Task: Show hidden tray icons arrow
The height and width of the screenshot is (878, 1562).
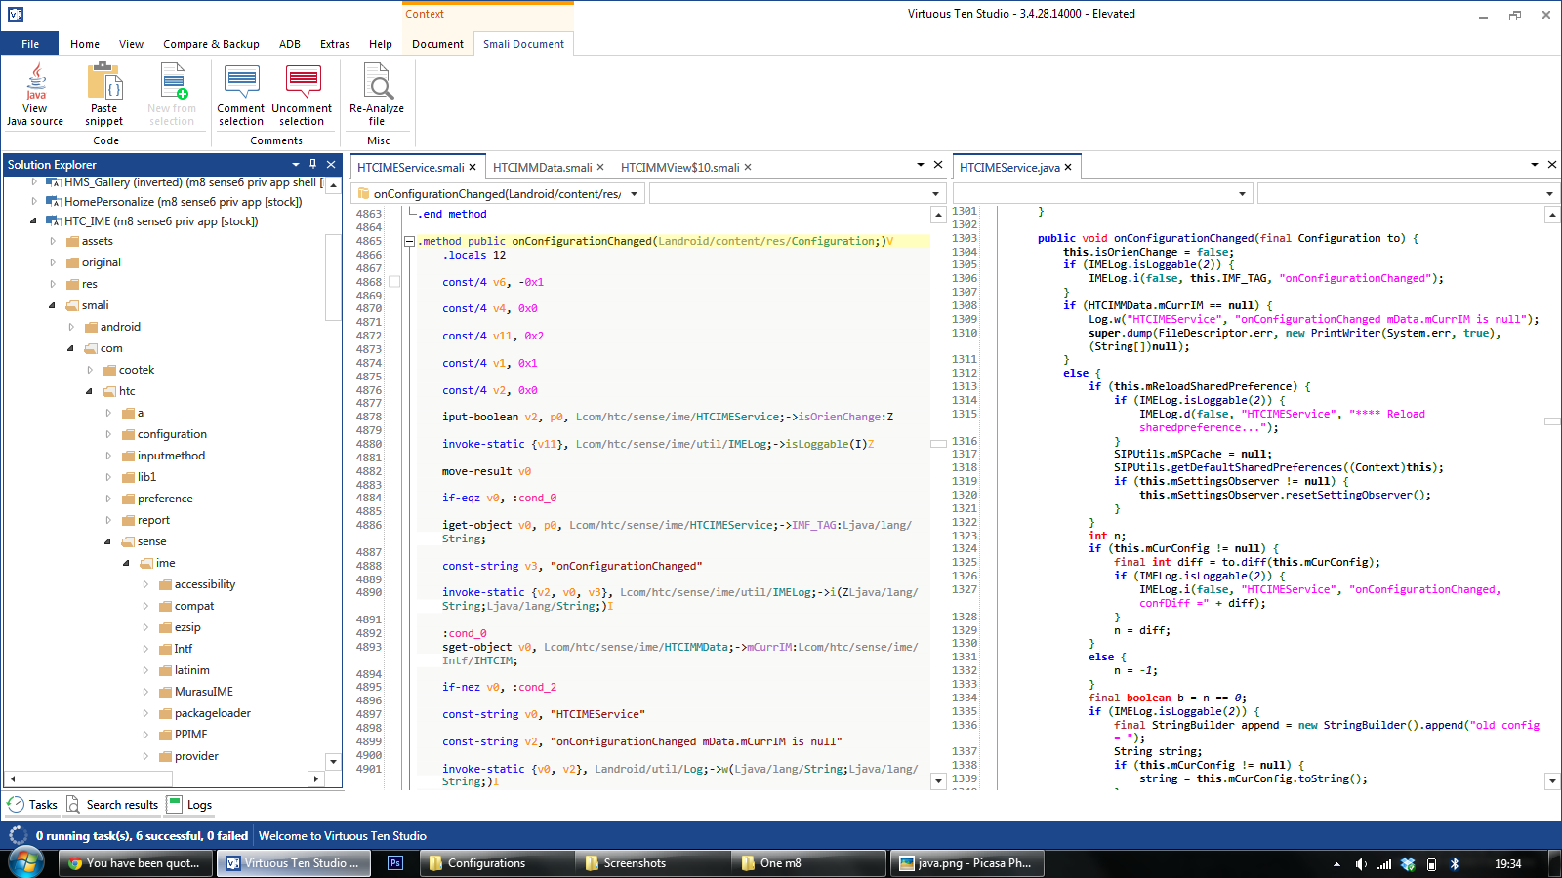Action: [x=1336, y=864]
